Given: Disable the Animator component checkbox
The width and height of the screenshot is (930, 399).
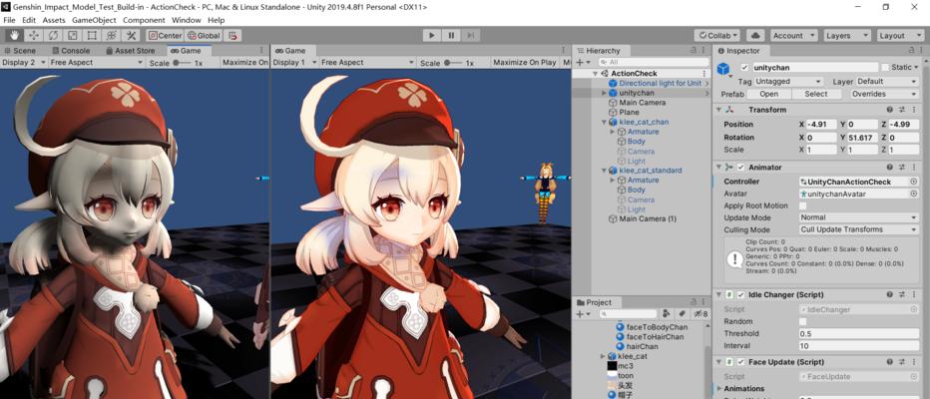Looking at the screenshot, I should (x=740, y=168).
